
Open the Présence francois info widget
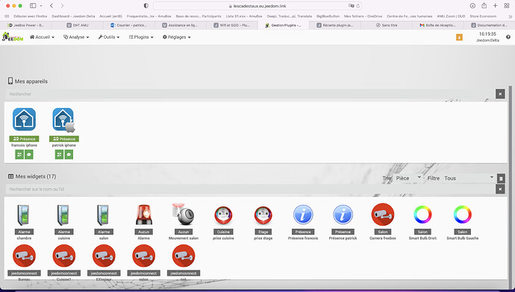coord(303,215)
